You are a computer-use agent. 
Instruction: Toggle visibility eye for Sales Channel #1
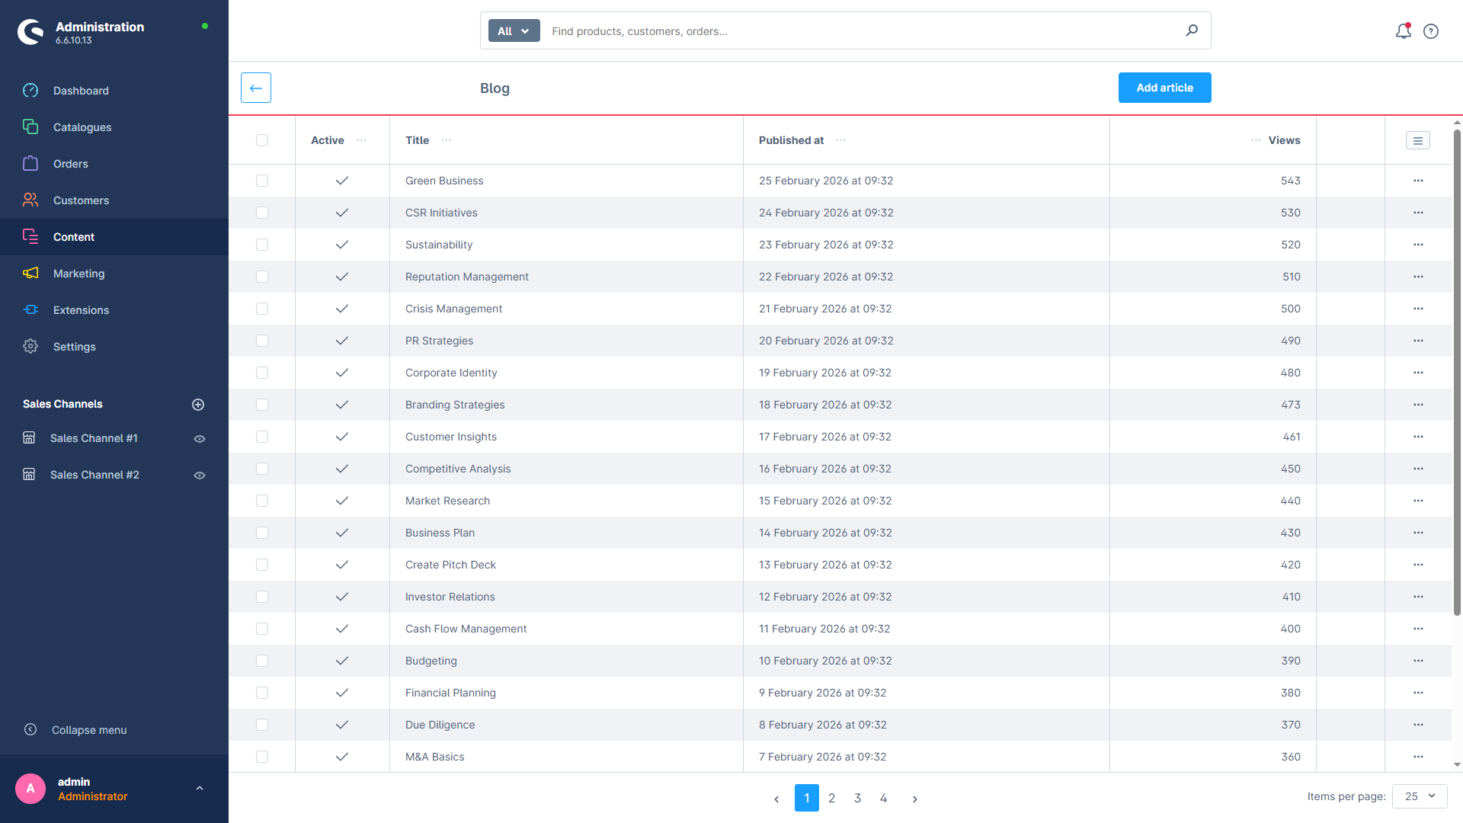pos(200,439)
